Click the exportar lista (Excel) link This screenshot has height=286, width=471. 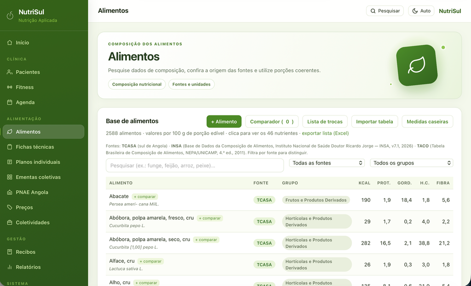(325, 133)
